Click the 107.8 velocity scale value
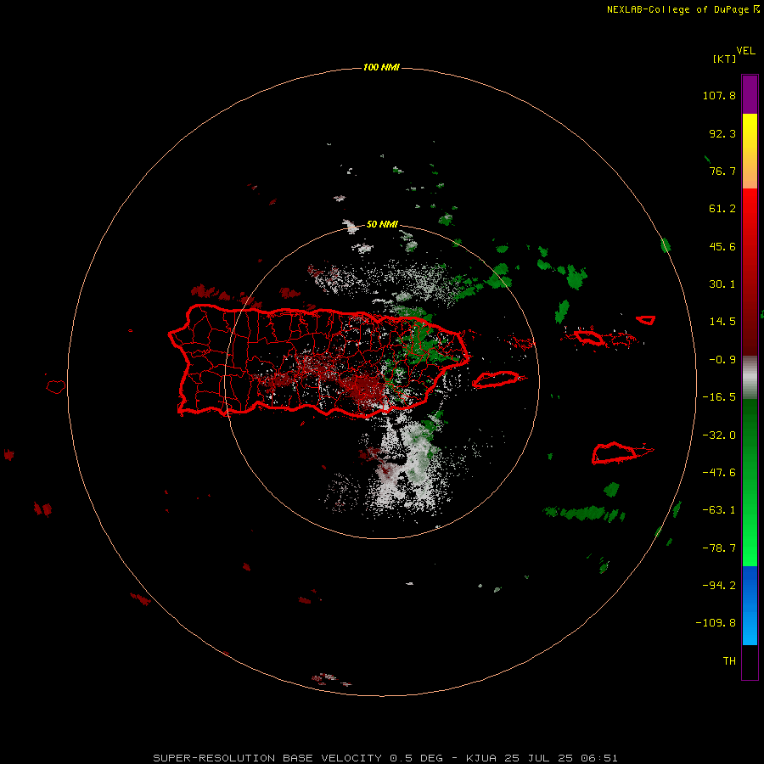 point(719,95)
